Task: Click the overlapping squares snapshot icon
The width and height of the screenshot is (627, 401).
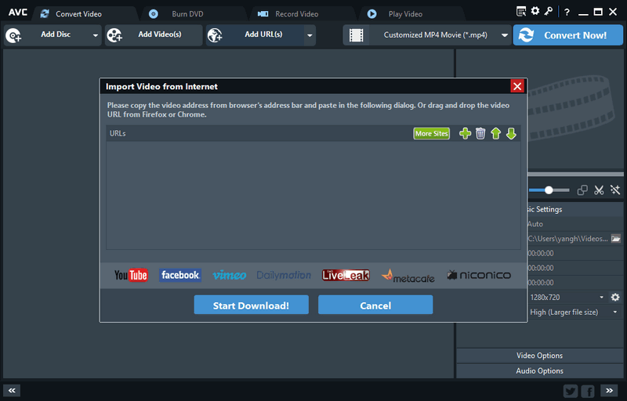Action: [x=582, y=190]
